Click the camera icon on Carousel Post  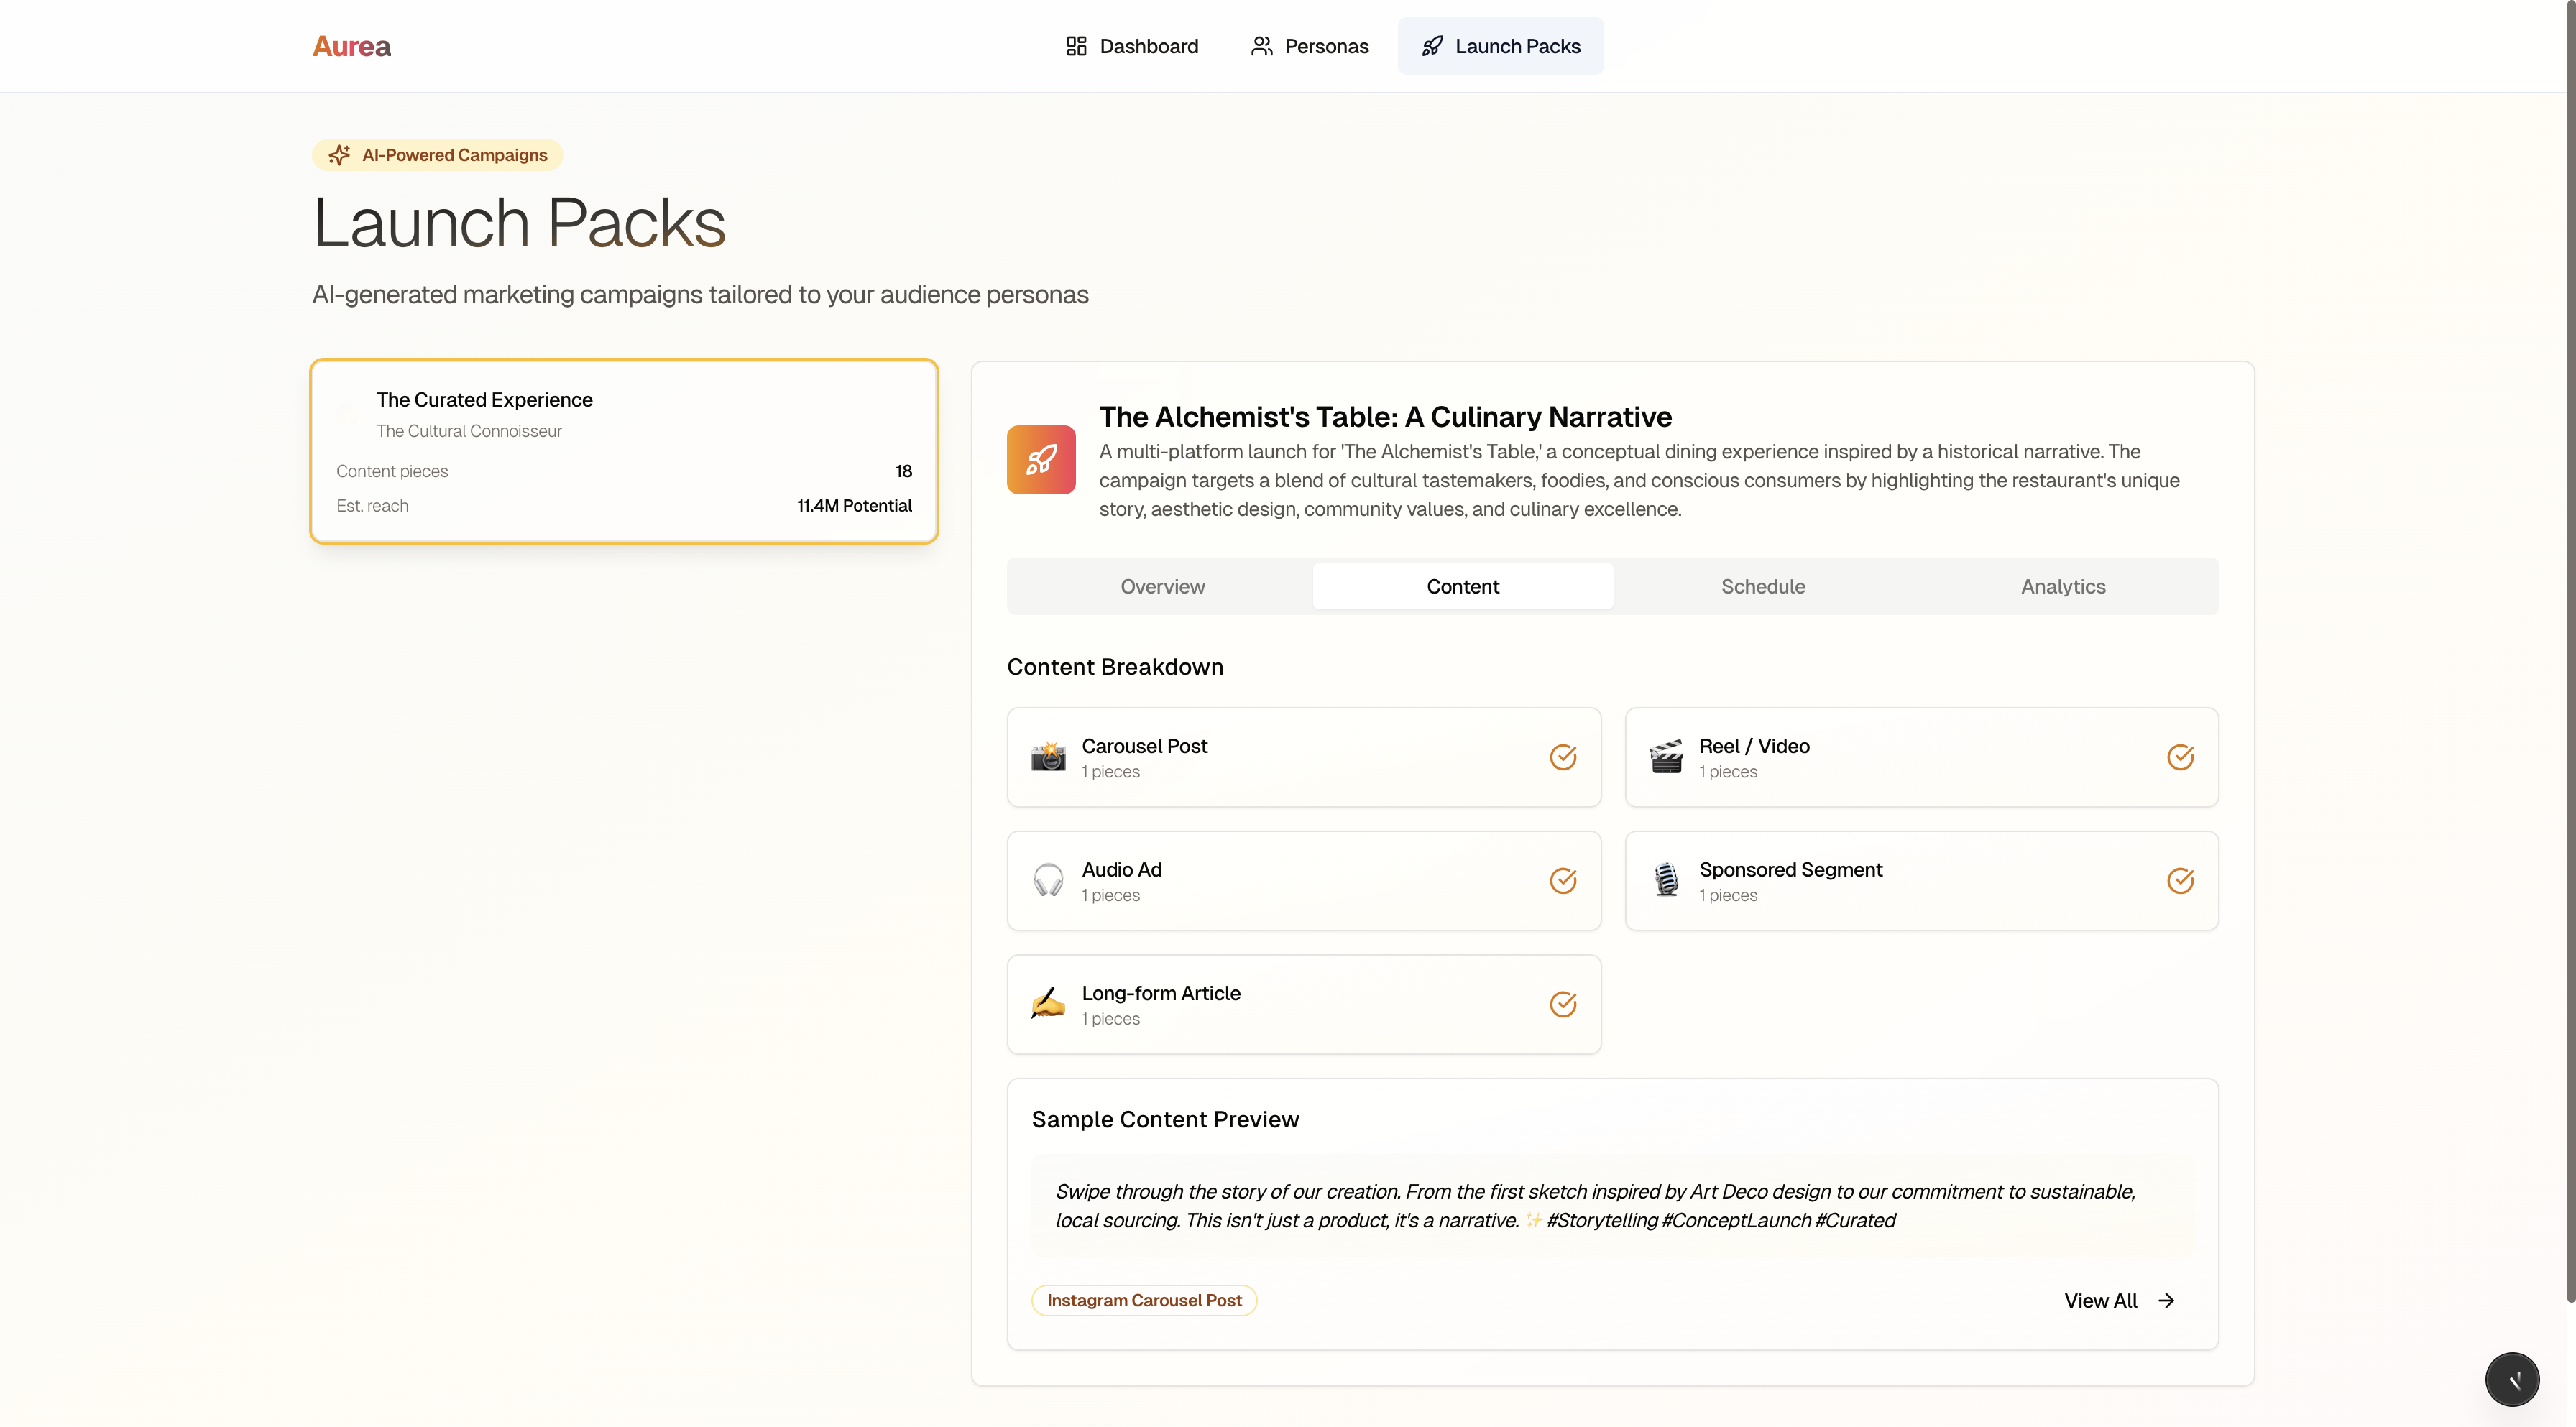1048,757
